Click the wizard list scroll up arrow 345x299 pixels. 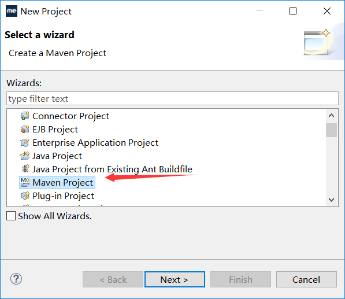pos(331,116)
